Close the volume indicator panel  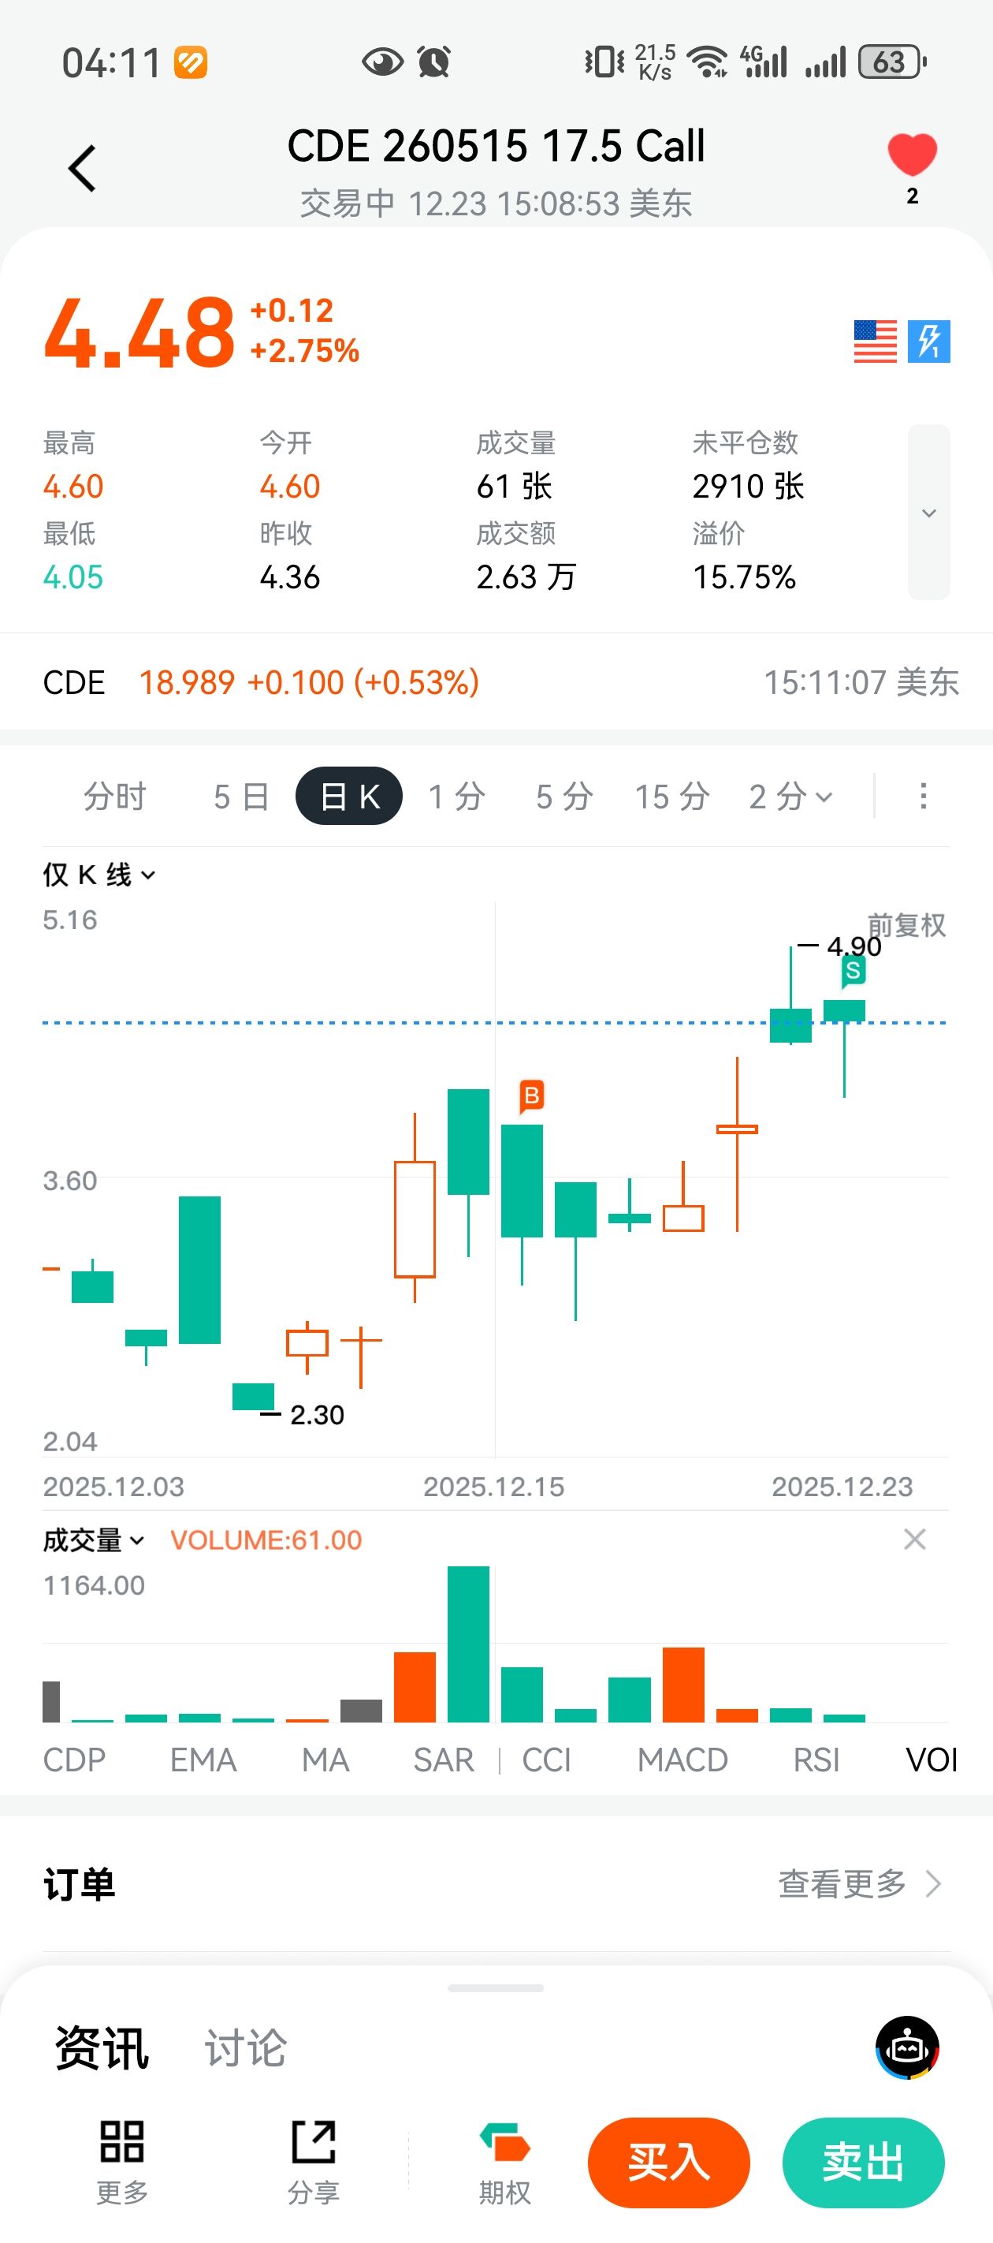coord(914,1539)
